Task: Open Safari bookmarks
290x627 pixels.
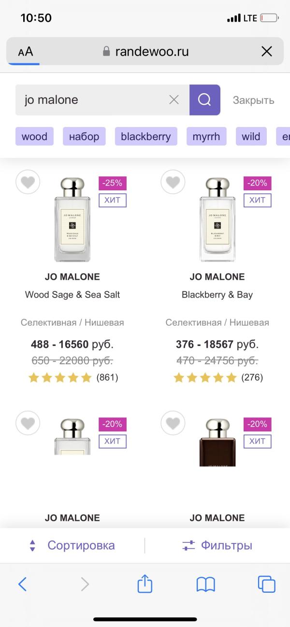Action: [206, 584]
